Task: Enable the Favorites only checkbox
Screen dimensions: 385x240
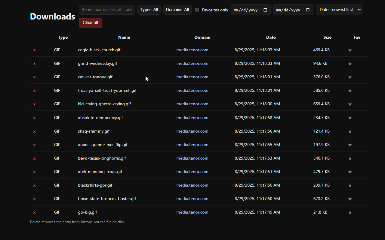Action: [x=197, y=10]
